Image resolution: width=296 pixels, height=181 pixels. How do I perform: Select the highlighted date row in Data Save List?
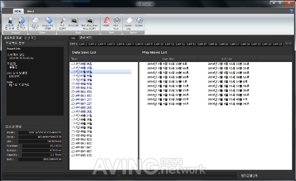point(101,72)
